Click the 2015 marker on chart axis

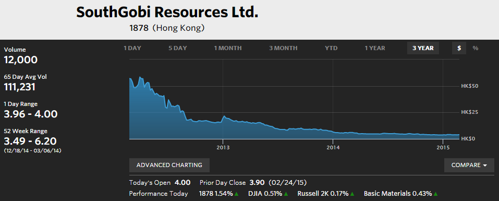(x=443, y=148)
